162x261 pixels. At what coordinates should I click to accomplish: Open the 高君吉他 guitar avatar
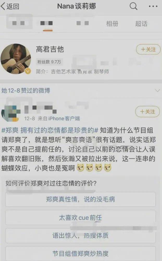pos(16,58)
